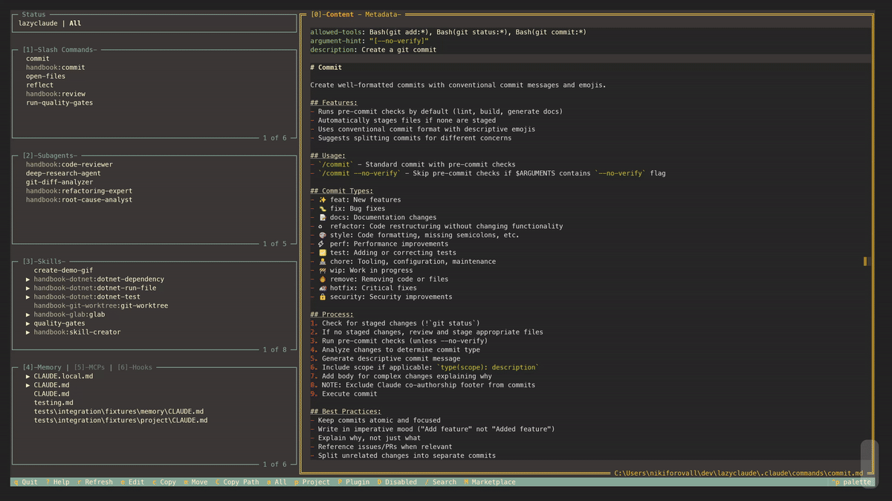
Task: Switch to the [5]-MCPs tab
Action: (x=89, y=367)
